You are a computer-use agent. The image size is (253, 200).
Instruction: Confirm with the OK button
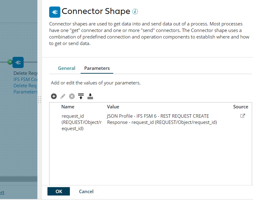point(59,191)
